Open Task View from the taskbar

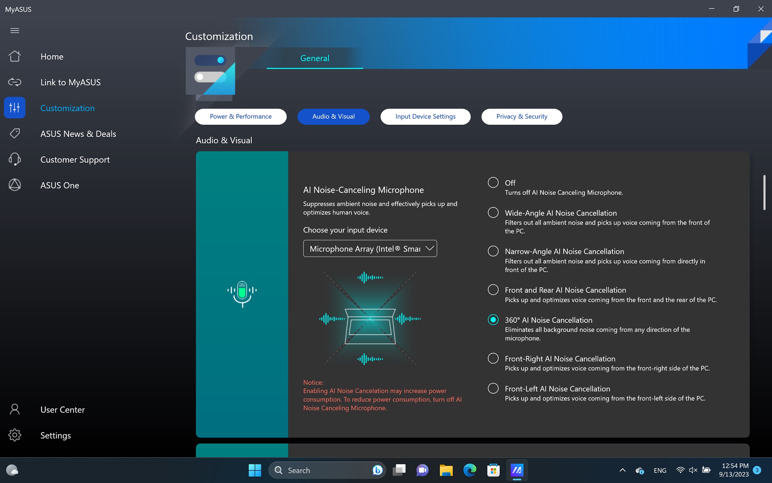[x=399, y=470]
